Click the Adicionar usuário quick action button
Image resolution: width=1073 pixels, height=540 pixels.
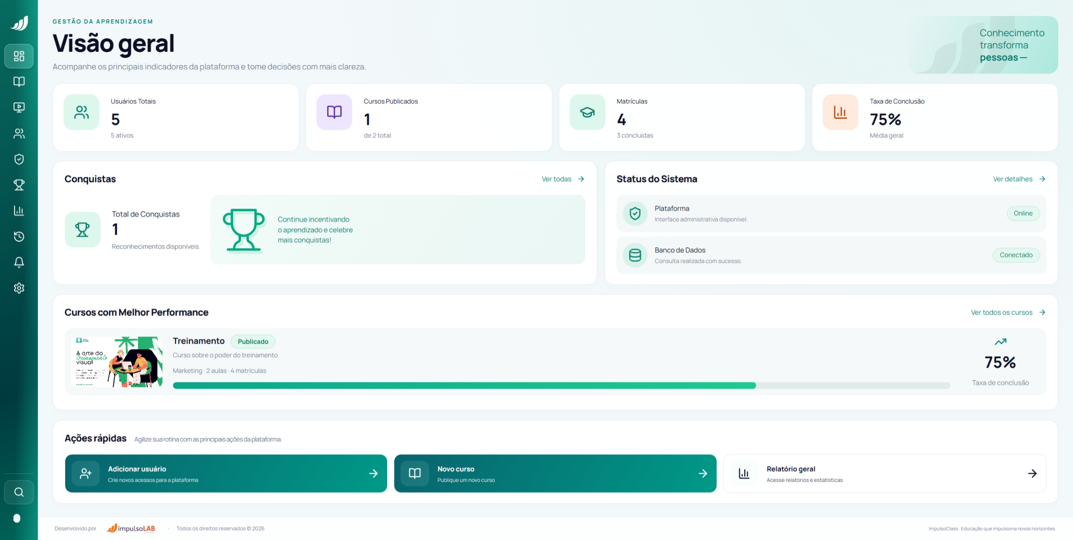(x=226, y=474)
